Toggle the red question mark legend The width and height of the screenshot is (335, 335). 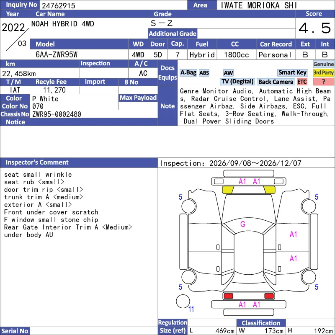pyautogui.click(x=323, y=82)
